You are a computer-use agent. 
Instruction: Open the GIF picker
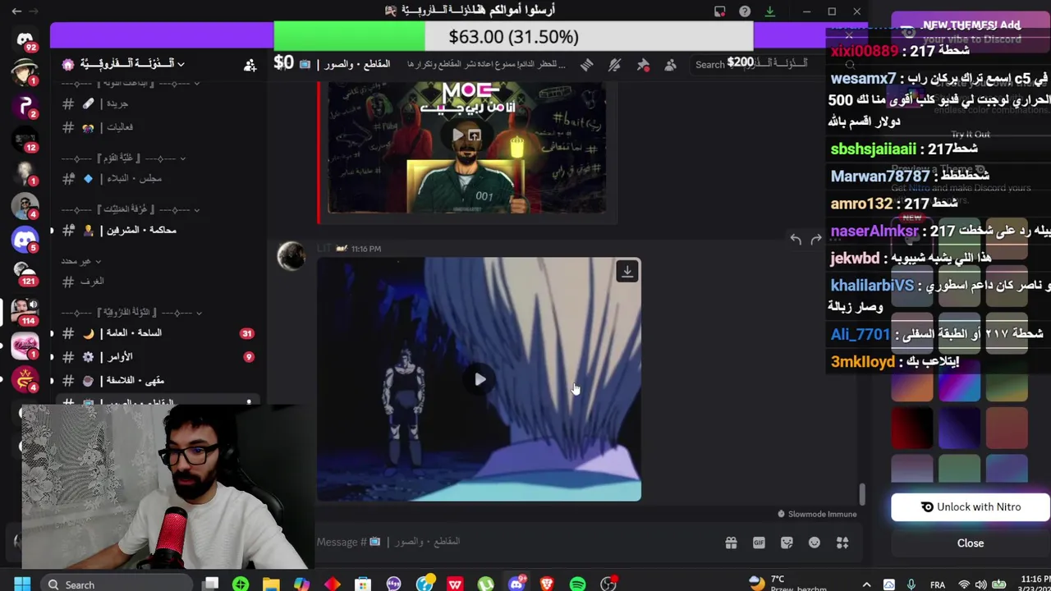tap(759, 543)
